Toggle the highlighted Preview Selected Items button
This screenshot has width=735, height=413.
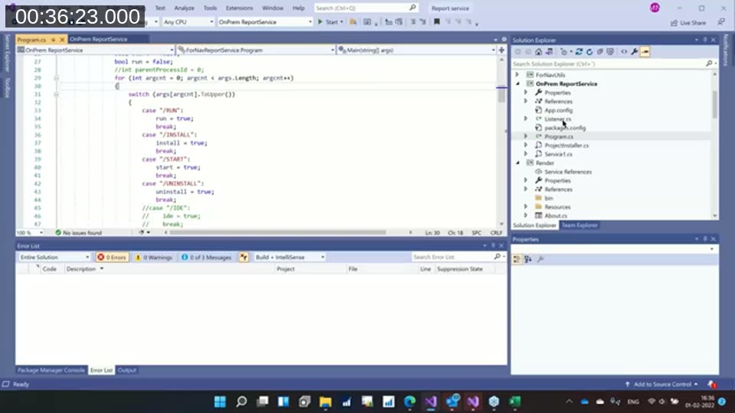645,52
